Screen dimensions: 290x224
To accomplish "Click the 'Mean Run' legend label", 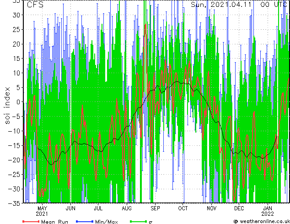I will [55, 222].
